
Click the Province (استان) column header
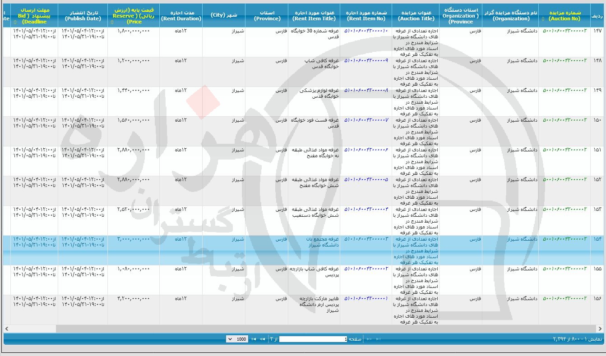click(267, 14)
